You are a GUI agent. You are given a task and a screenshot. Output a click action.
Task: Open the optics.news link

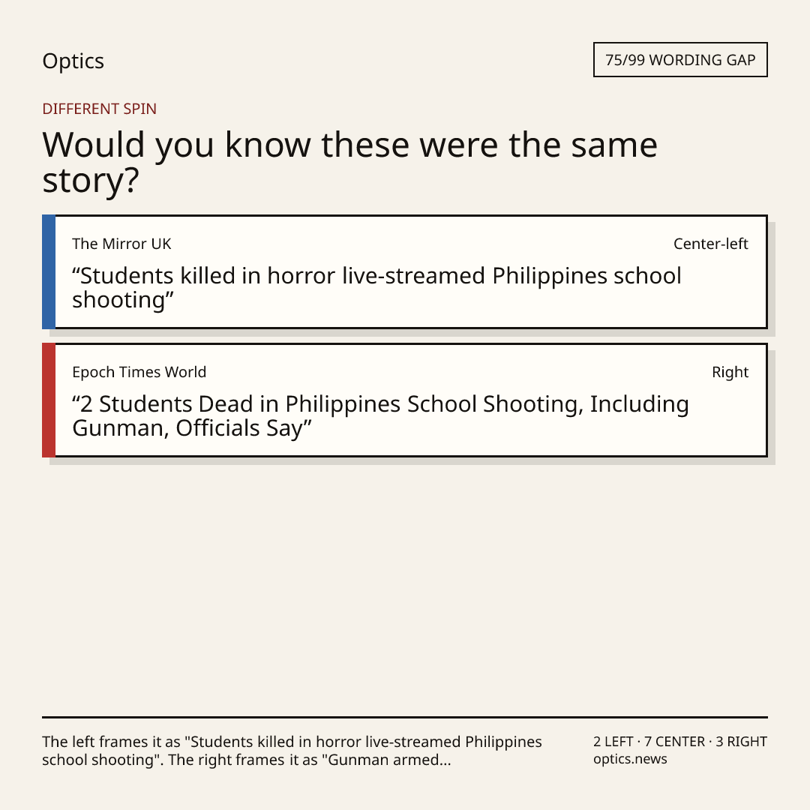(630, 759)
